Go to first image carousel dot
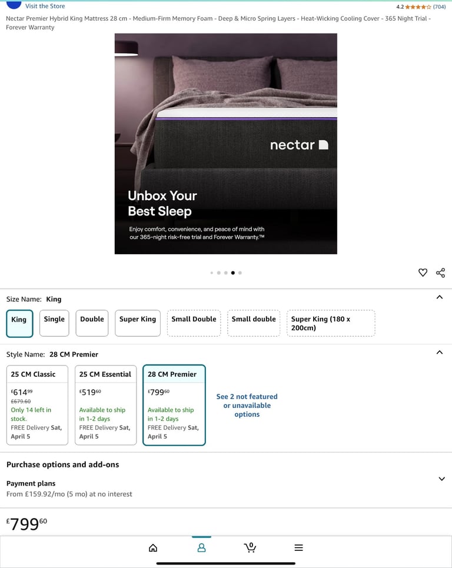 pos(211,273)
